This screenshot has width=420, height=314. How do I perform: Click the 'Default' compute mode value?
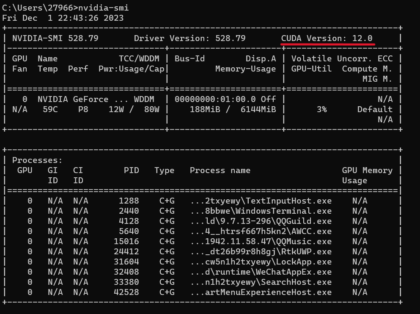click(375, 110)
